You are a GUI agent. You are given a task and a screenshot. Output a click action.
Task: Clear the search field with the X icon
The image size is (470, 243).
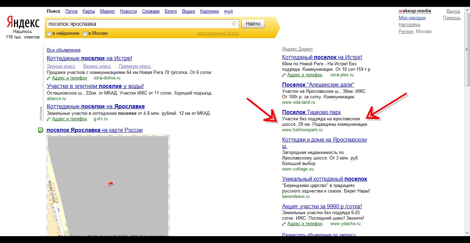(x=234, y=24)
